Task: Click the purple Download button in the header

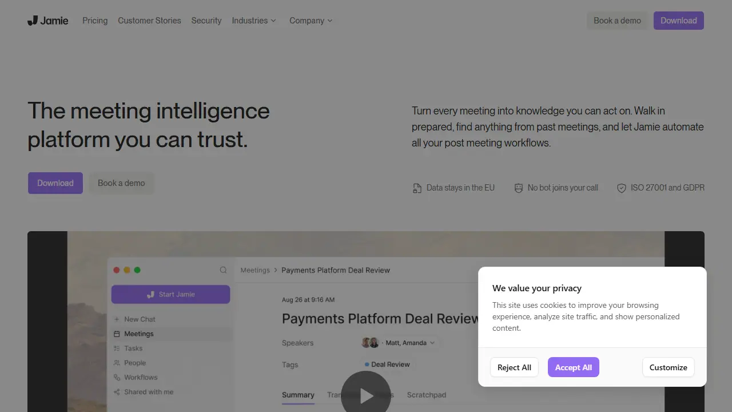Action: pos(679,21)
